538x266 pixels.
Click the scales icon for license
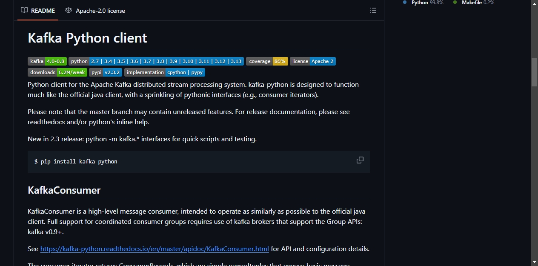[69, 10]
